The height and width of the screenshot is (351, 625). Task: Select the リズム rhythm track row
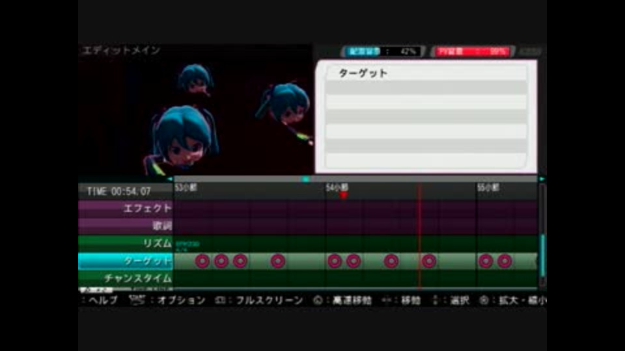coord(308,243)
